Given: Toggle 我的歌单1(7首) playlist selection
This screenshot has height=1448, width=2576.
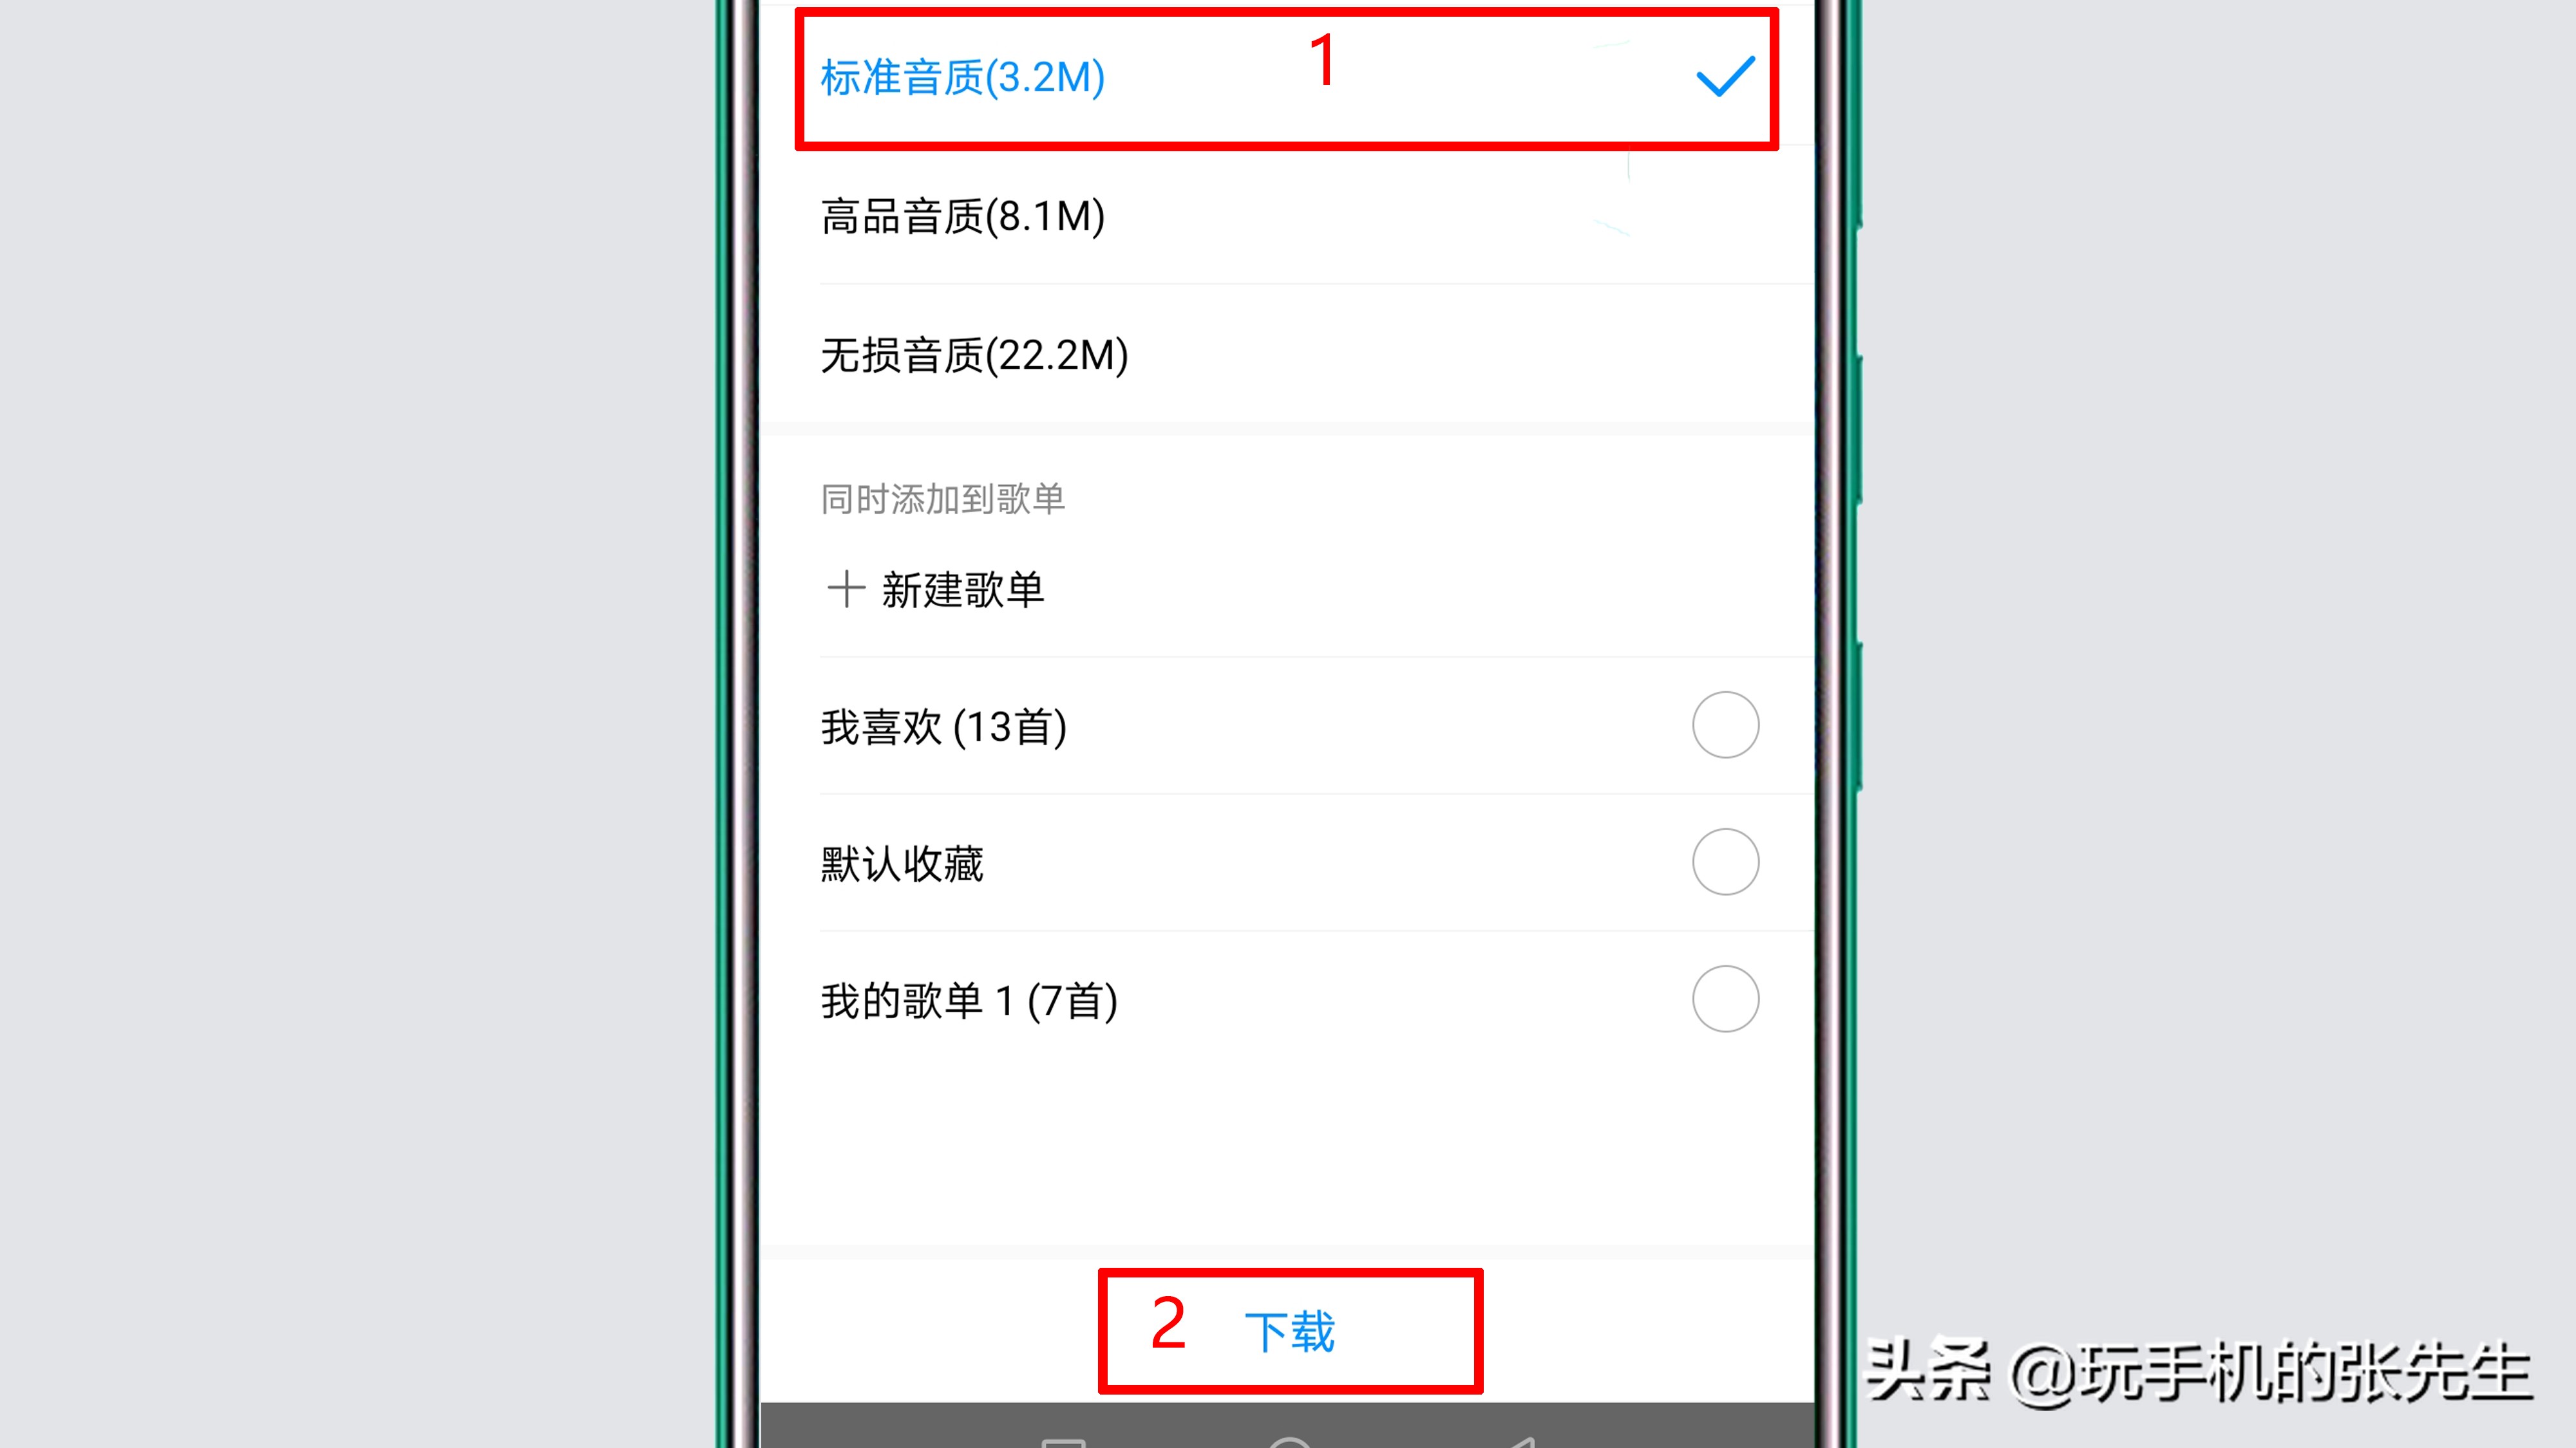Looking at the screenshot, I should coord(1725,999).
